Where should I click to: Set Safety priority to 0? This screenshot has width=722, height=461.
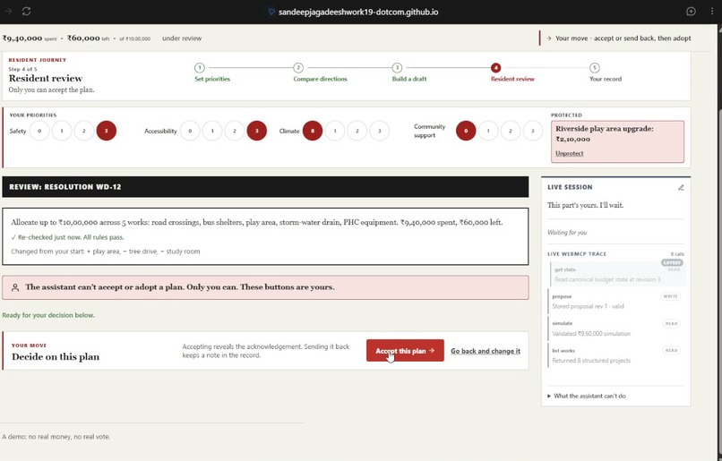(x=39, y=131)
